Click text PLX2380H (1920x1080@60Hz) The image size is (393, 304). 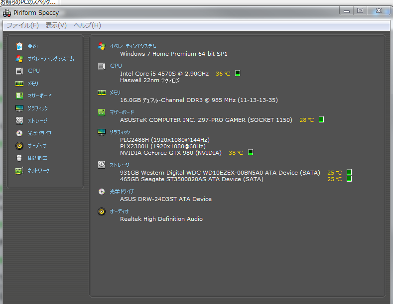163,146
